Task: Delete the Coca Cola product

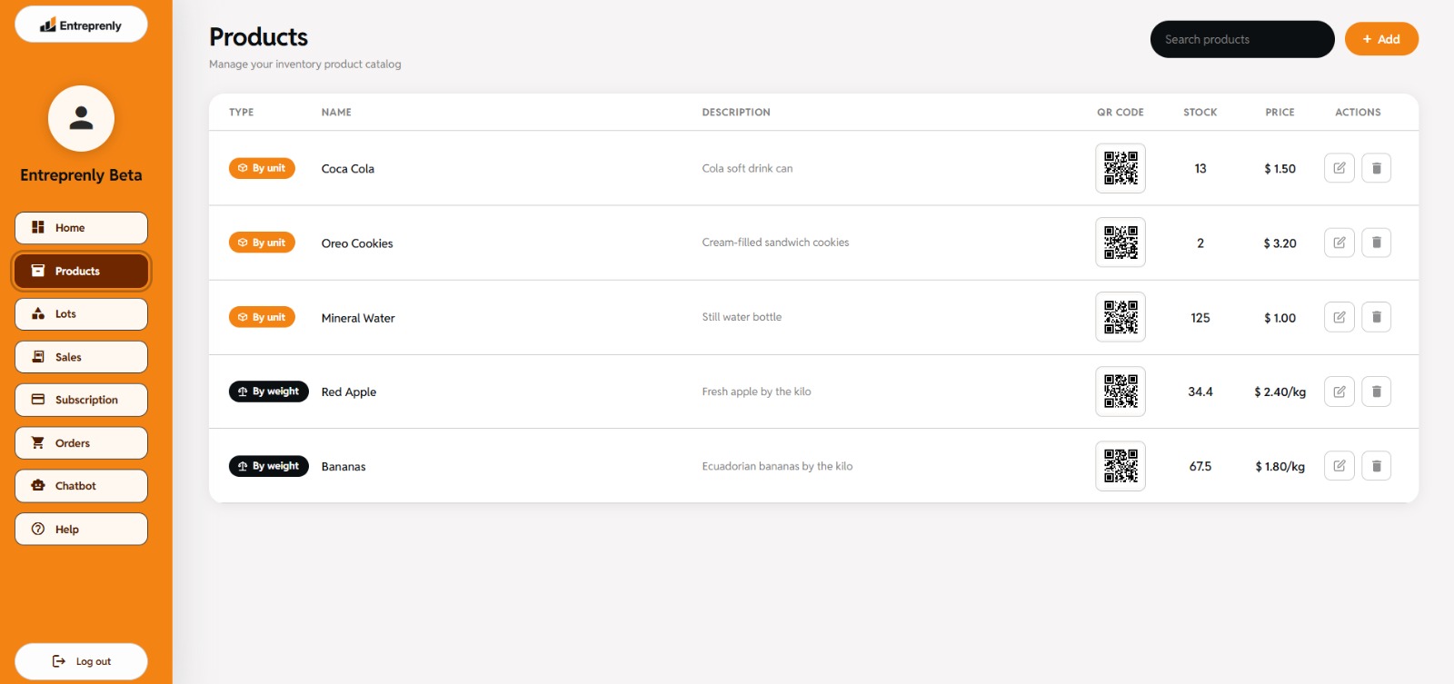Action: (1377, 168)
